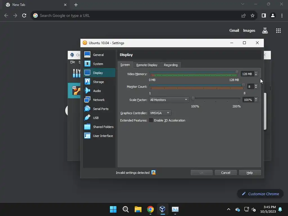Open the Graphics Controller dropdown
The image size is (288, 216).
coord(160,113)
